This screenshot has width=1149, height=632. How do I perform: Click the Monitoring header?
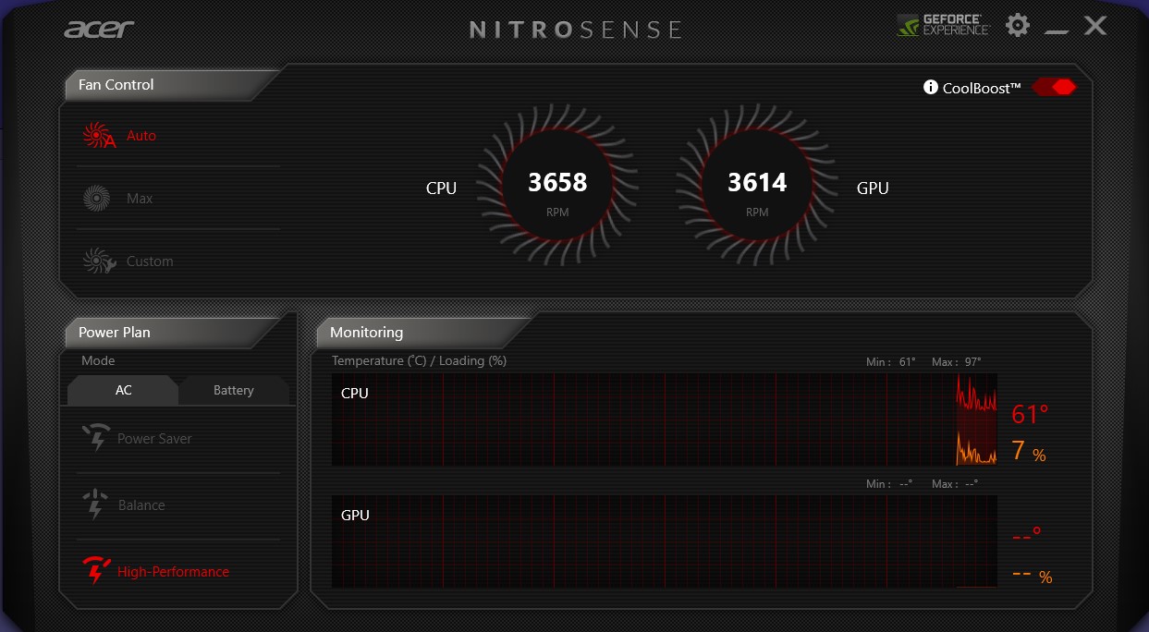click(366, 332)
